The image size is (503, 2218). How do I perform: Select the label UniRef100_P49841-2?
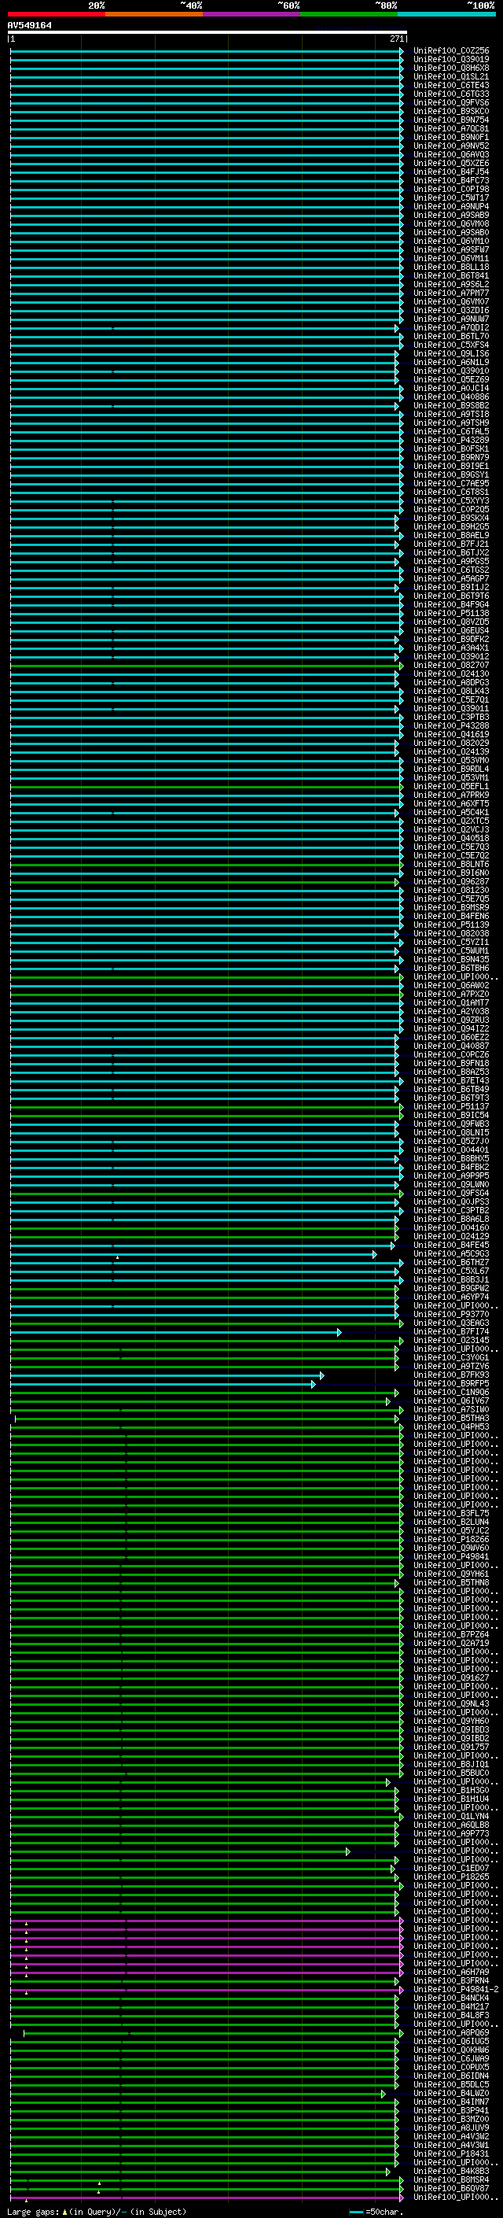pyautogui.click(x=456, y=1990)
